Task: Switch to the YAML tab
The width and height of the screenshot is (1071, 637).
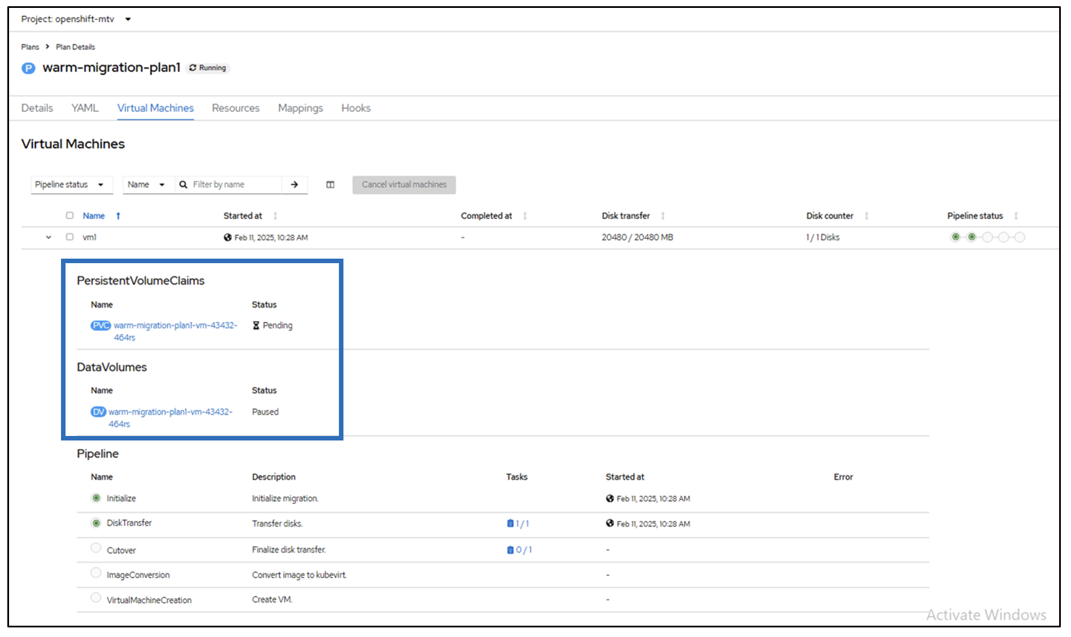Action: (x=85, y=108)
